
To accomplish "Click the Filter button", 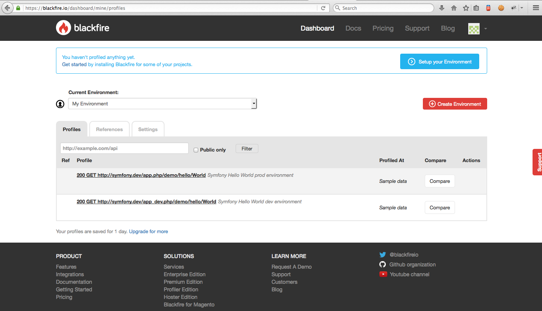I will (x=247, y=149).
